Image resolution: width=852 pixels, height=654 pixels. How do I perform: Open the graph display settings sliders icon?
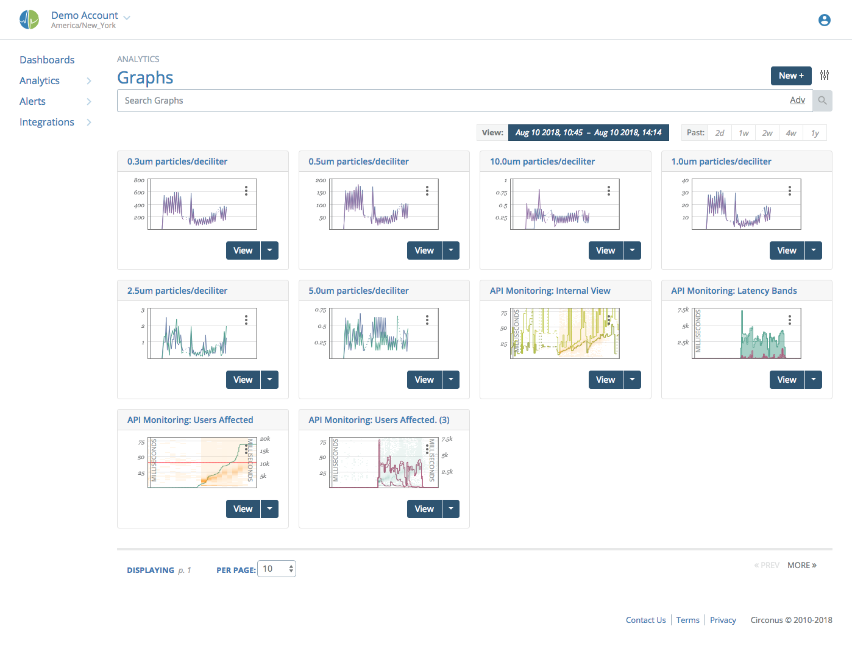click(x=825, y=75)
